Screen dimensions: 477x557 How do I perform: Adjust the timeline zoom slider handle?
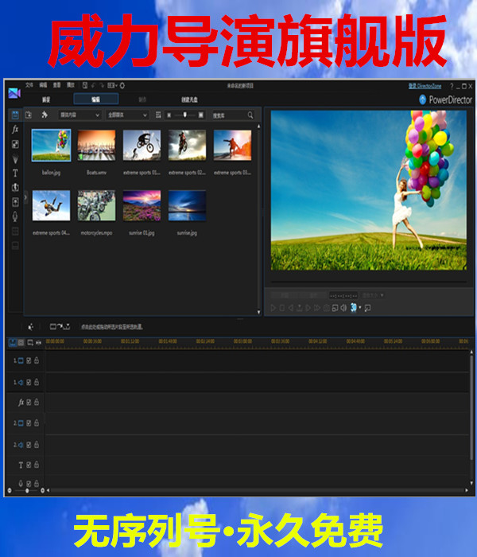27,491
